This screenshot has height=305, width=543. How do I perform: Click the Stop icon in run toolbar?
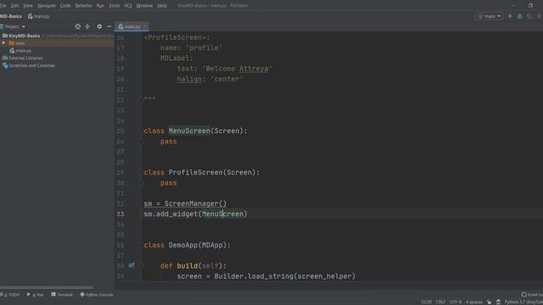540,16
